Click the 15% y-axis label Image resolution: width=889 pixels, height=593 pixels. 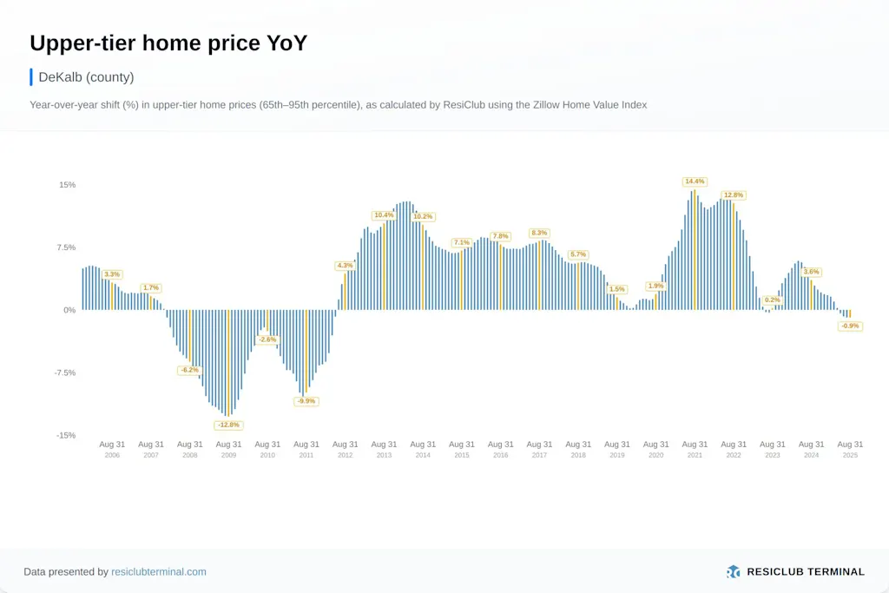pyautogui.click(x=67, y=185)
